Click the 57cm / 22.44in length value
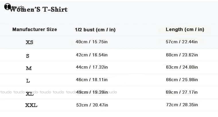The height and width of the screenshot is (117, 218). tap(182, 42)
